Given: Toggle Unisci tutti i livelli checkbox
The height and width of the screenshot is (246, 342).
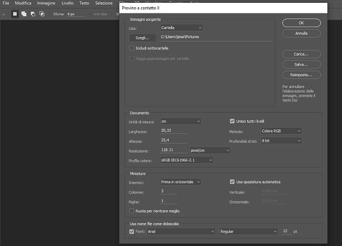Looking at the screenshot, I should click(232, 121).
